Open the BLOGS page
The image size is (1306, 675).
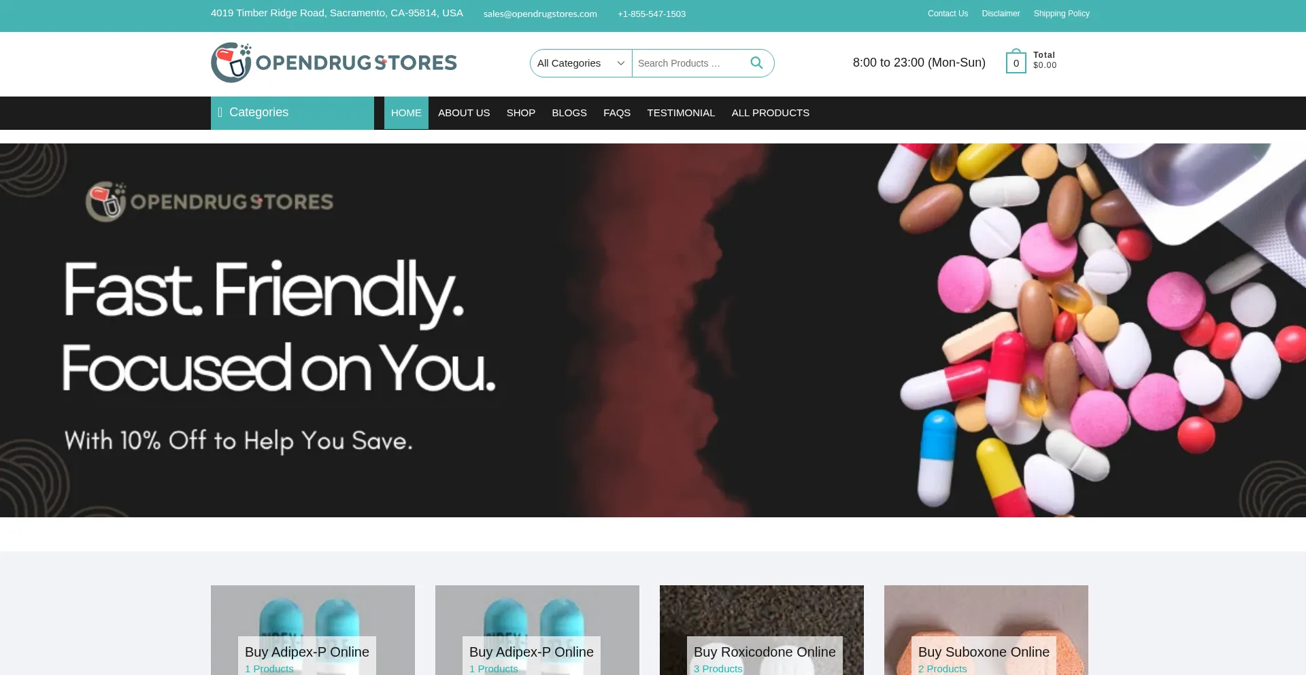(569, 113)
